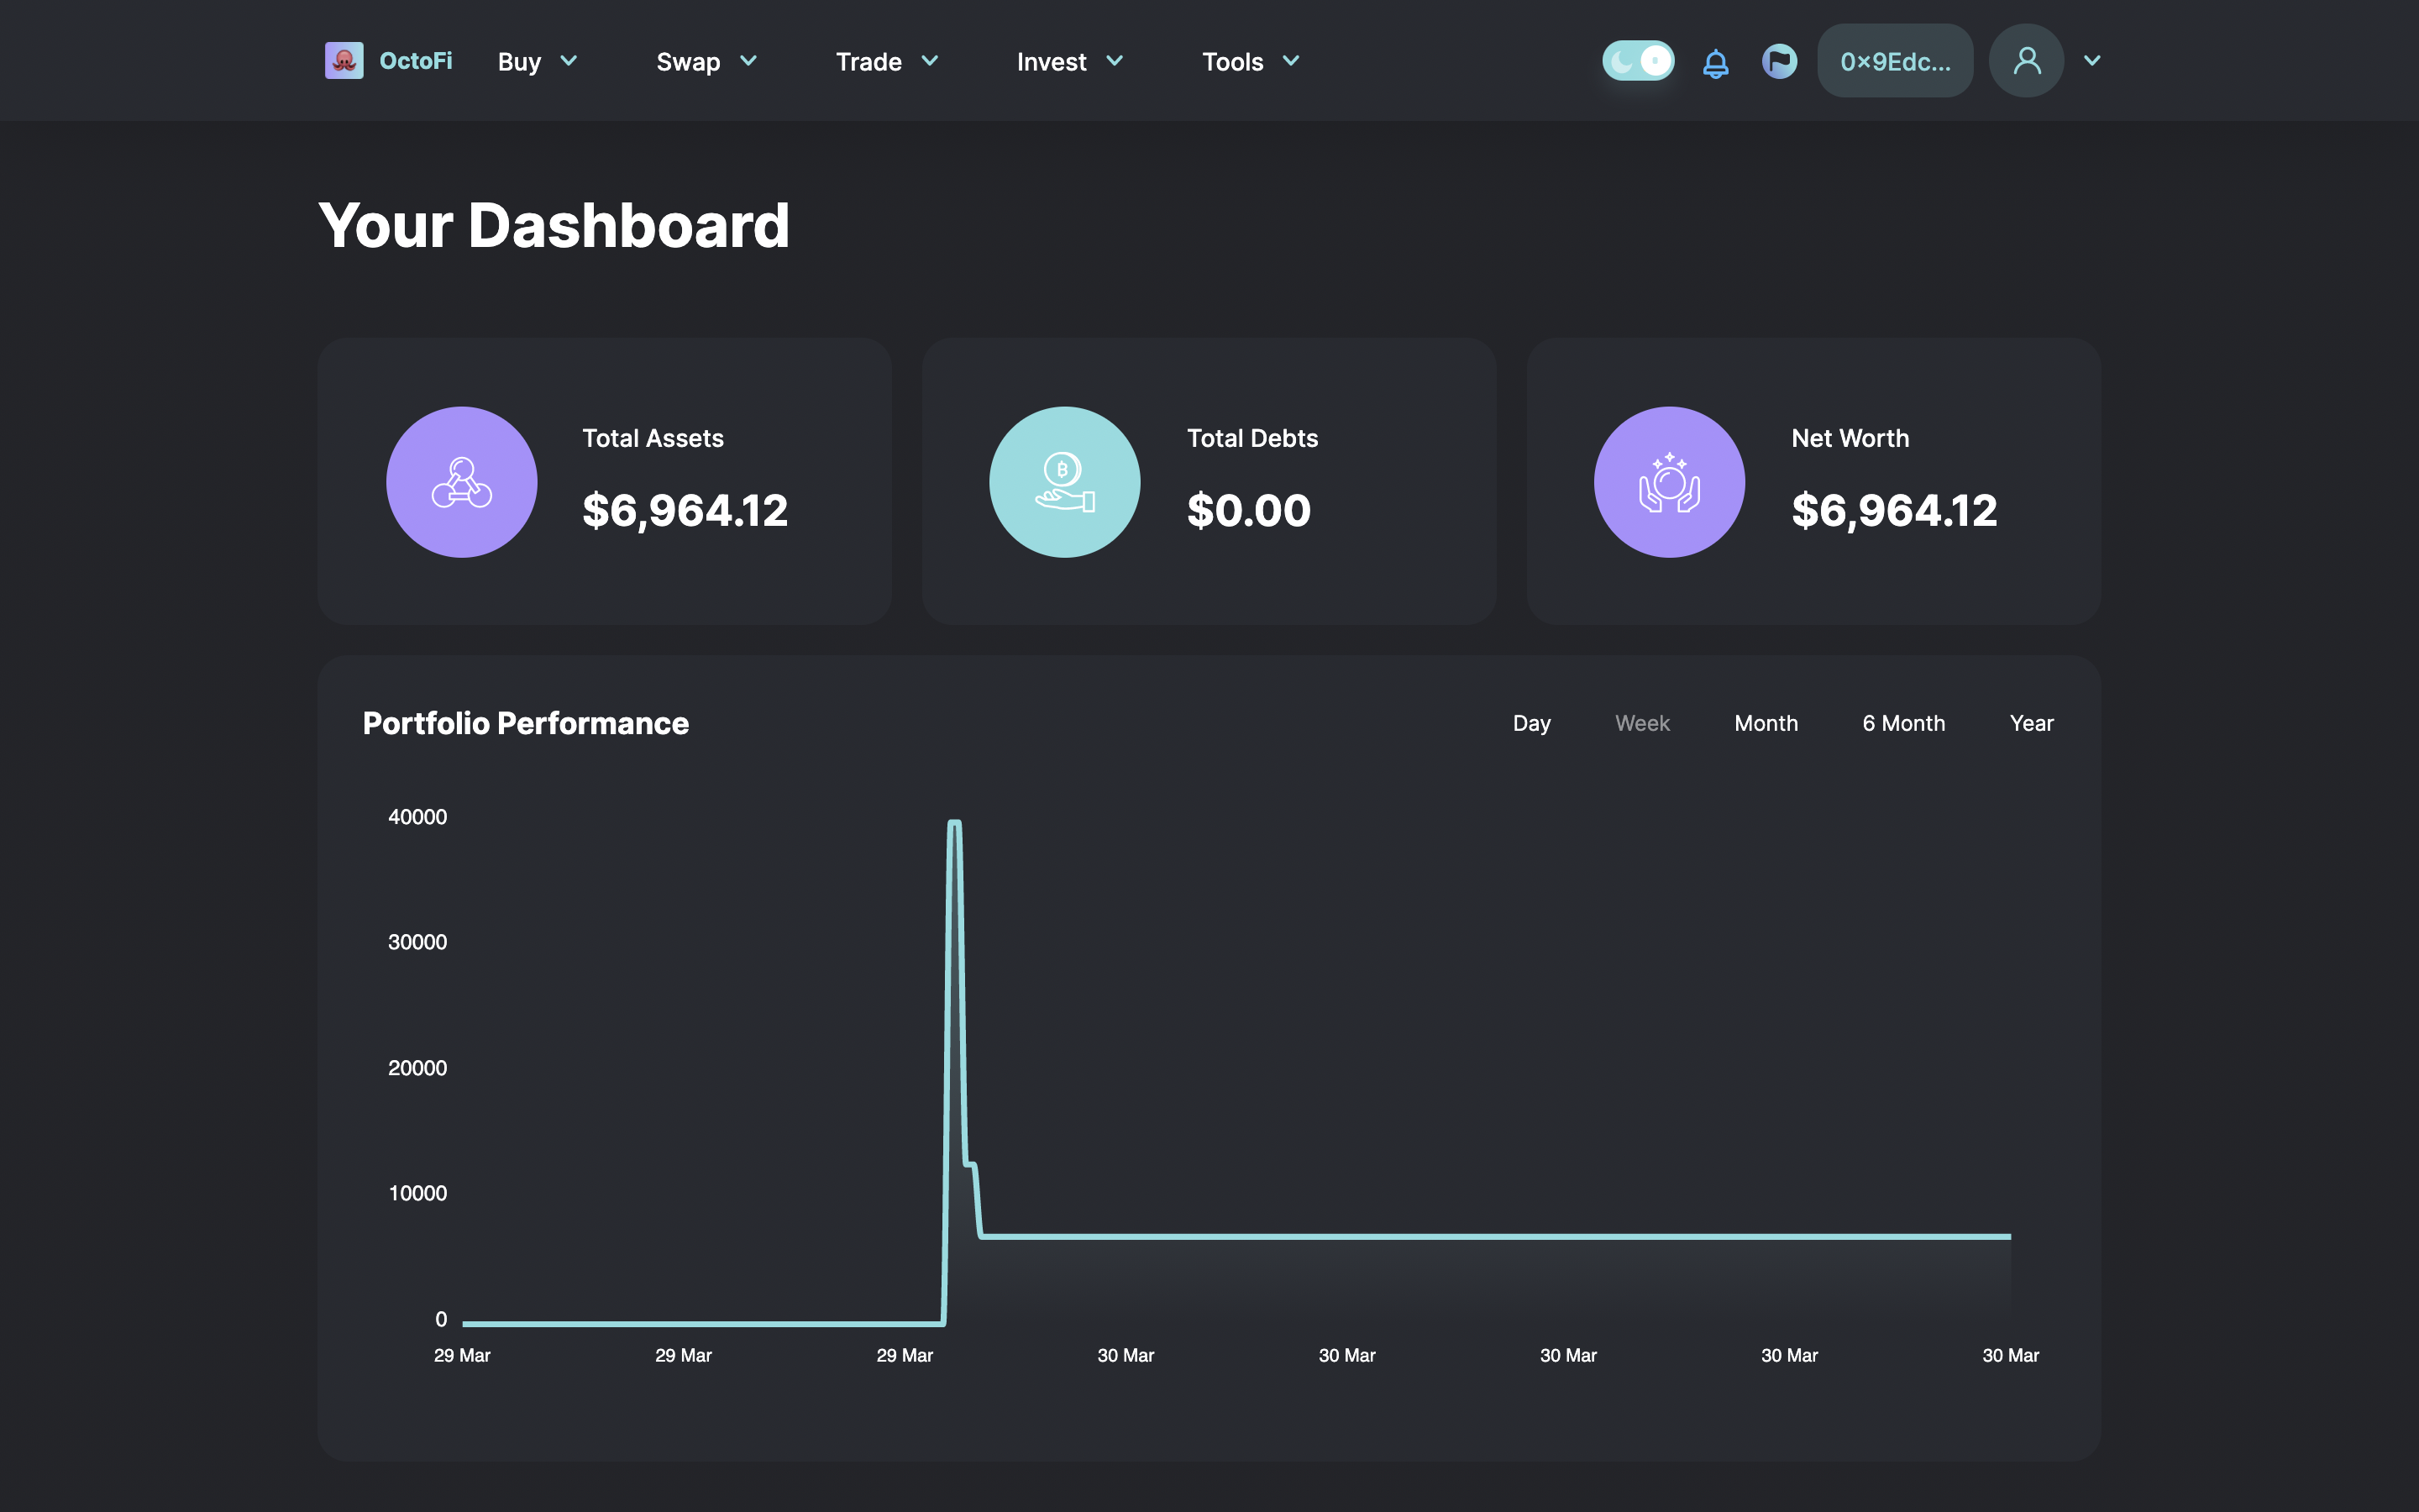Click the 0x9Edc... wallet address button
The height and width of the screenshot is (1512, 2419).
(1895, 62)
